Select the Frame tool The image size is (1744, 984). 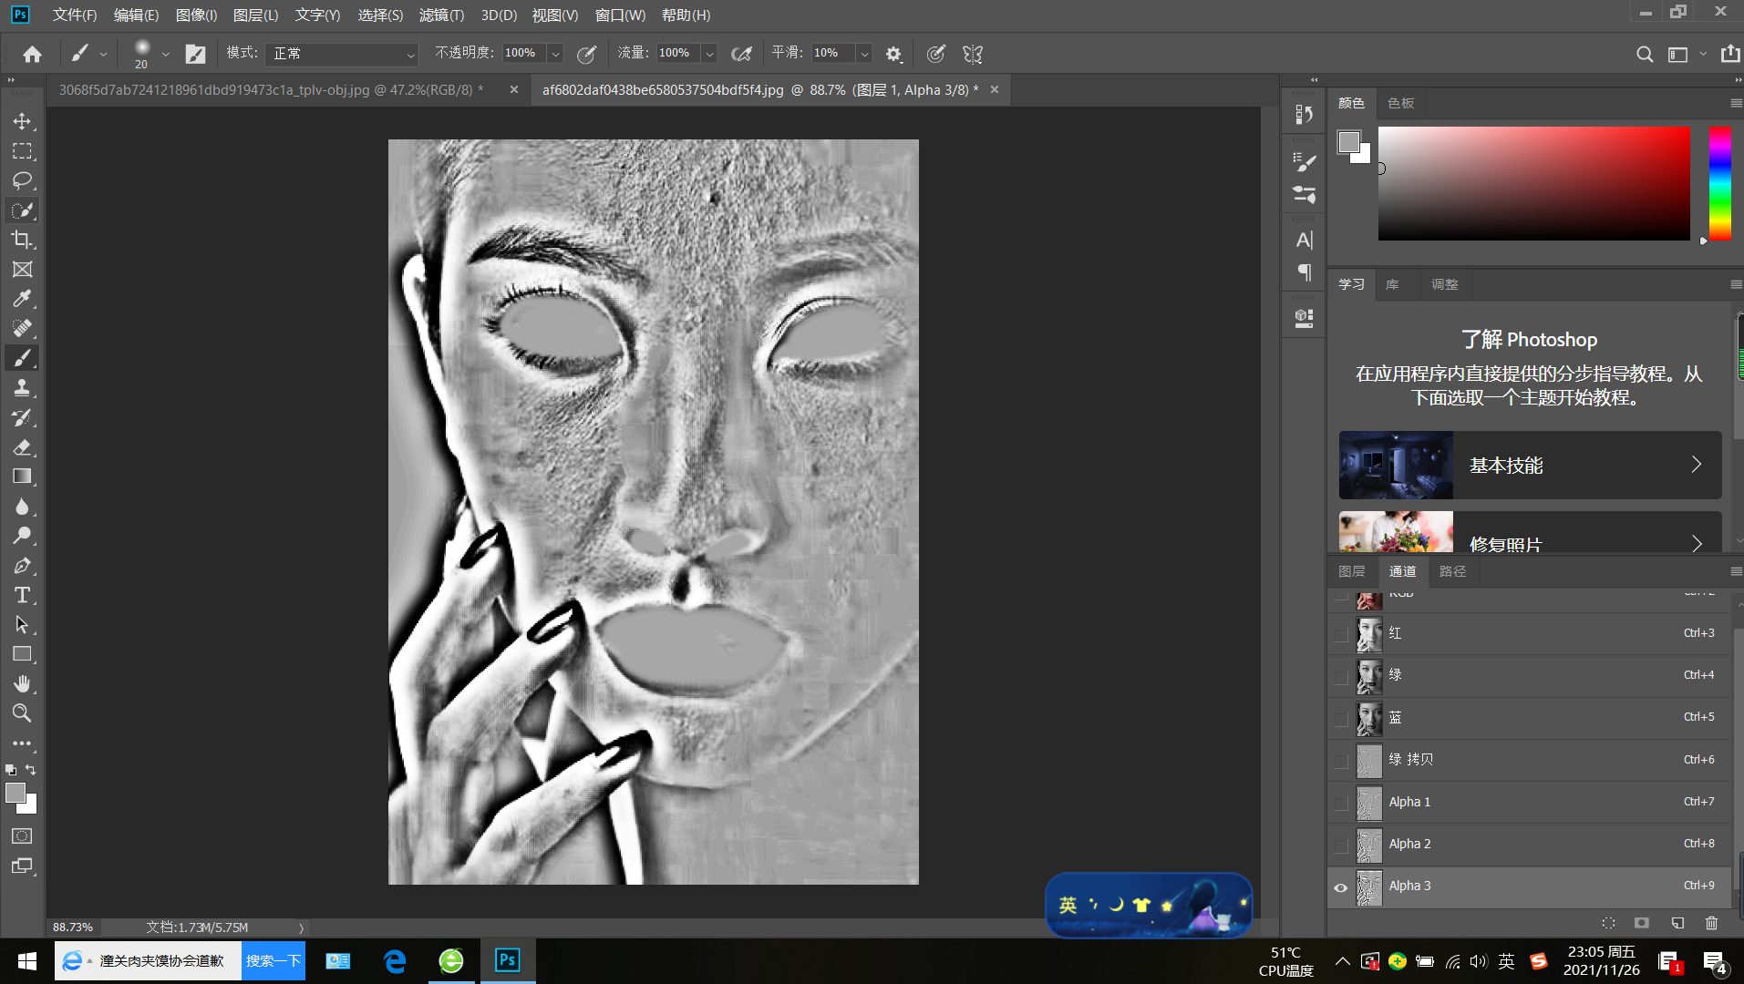22,270
